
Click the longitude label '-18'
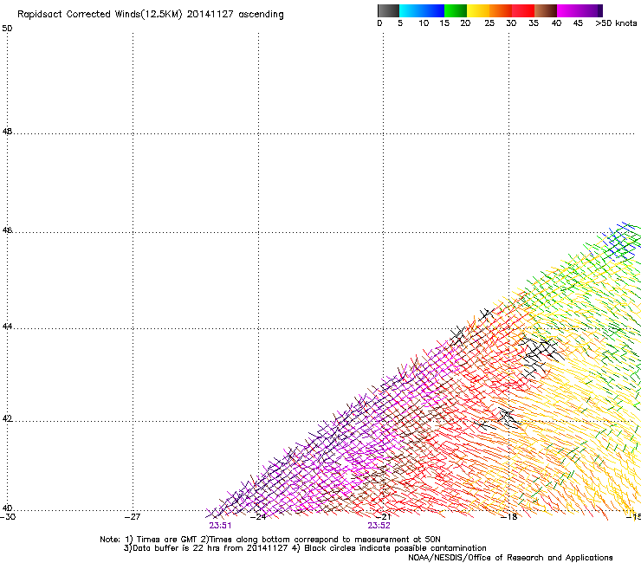509,517
